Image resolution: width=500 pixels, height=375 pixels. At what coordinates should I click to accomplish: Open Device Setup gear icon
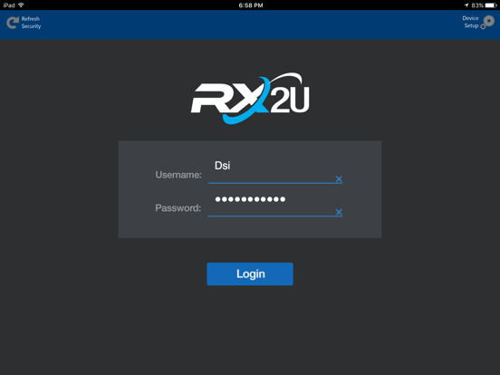[488, 23]
